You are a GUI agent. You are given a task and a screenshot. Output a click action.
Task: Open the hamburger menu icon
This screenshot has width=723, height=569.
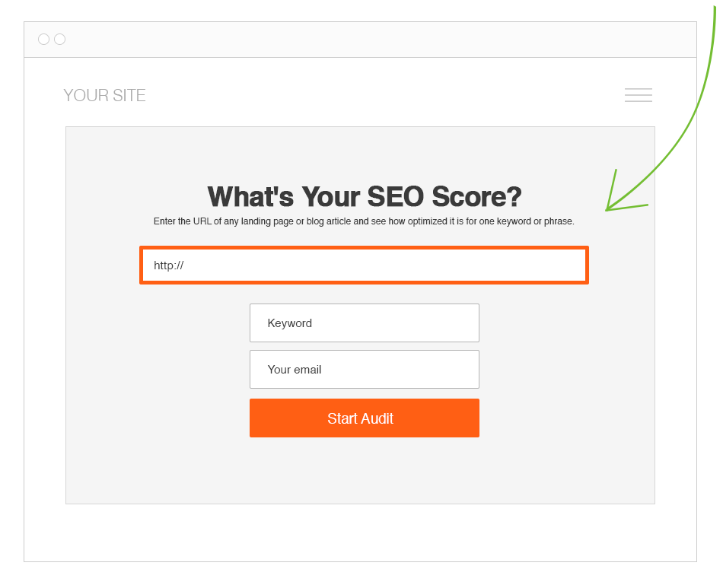[638, 95]
